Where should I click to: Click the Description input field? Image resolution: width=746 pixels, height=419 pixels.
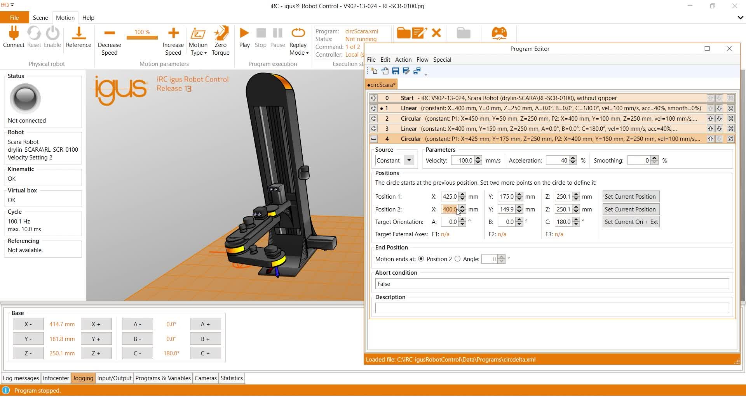tap(552, 308)
